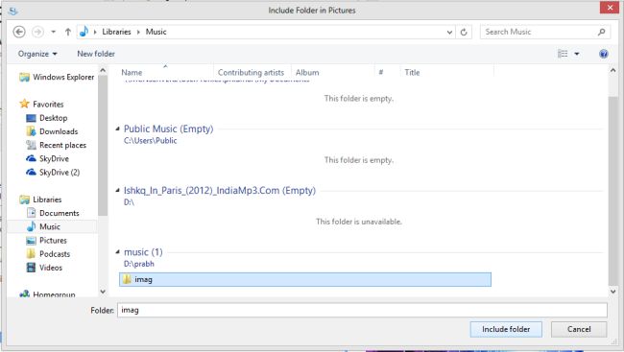Click the Videos filmstrip icon
Image resolution: width=624 pixels, height=352 pixels.
(31, 268)
